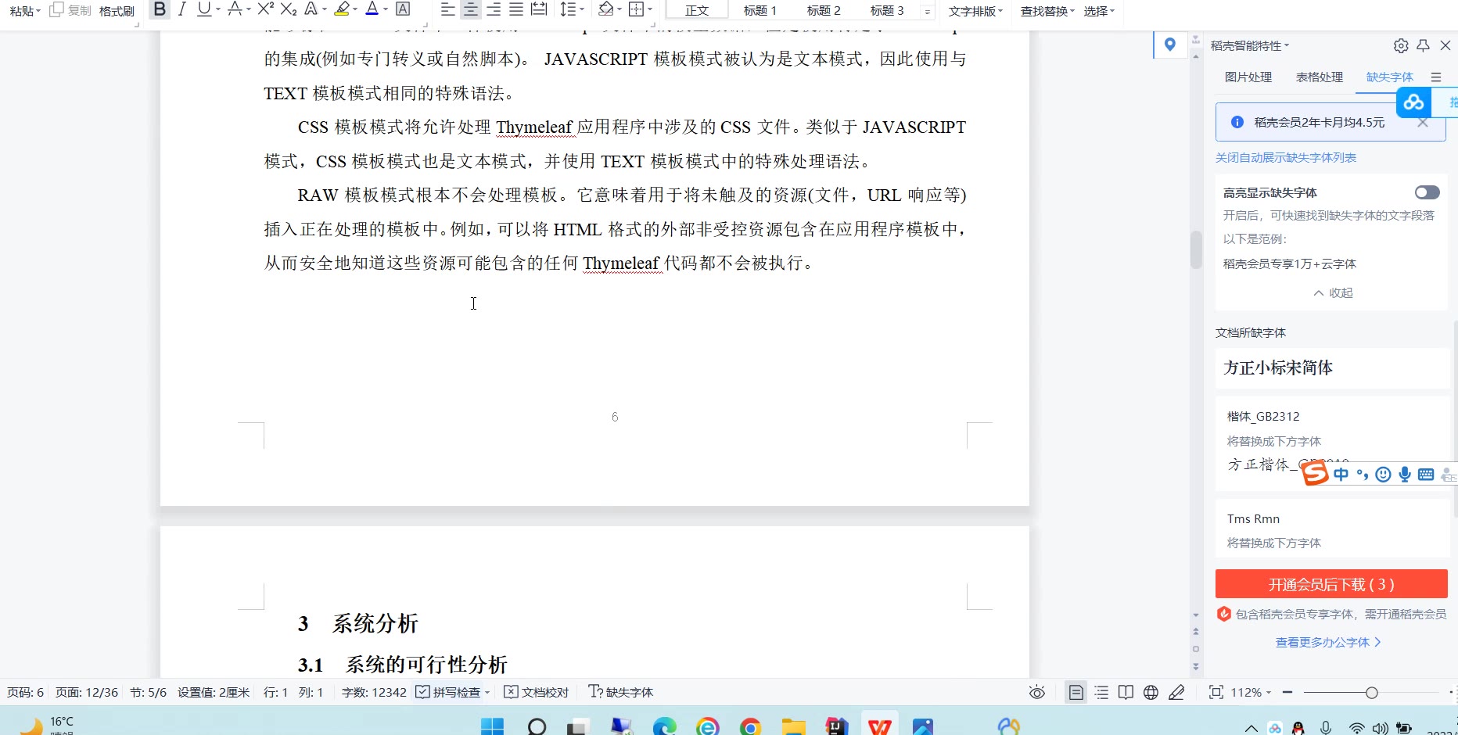Pin the 稻壳智能特性 panel
The height and width of the screenshot is (735, 1458).
click(1424, 45)
